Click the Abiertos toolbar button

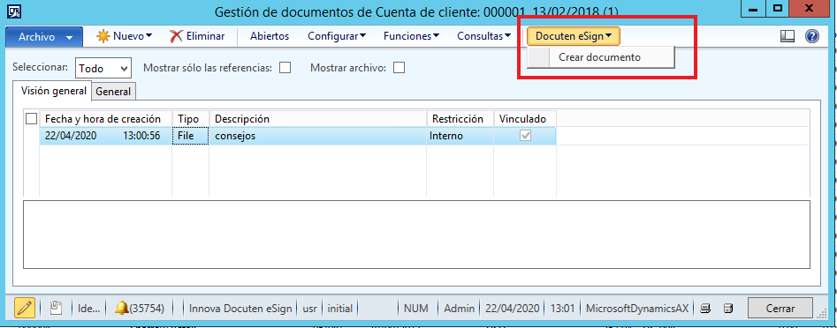click(x=270, y=36)
